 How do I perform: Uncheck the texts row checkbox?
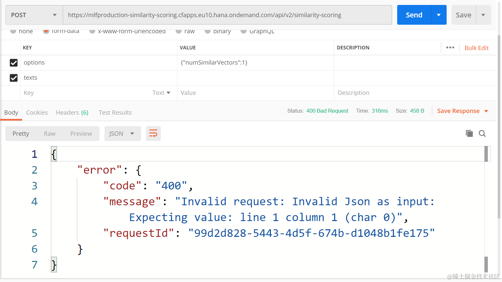pyautogui.click(x=14, y=78)
